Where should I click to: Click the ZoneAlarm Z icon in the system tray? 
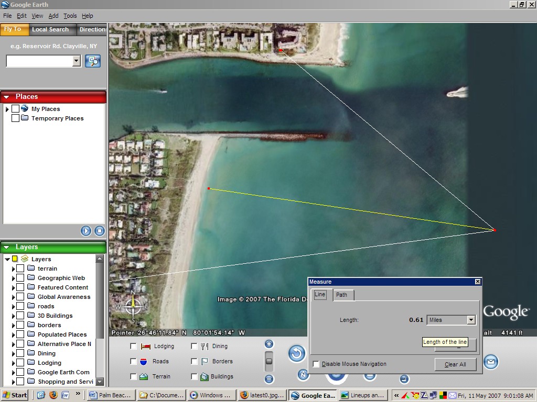(x=424, y=395)
